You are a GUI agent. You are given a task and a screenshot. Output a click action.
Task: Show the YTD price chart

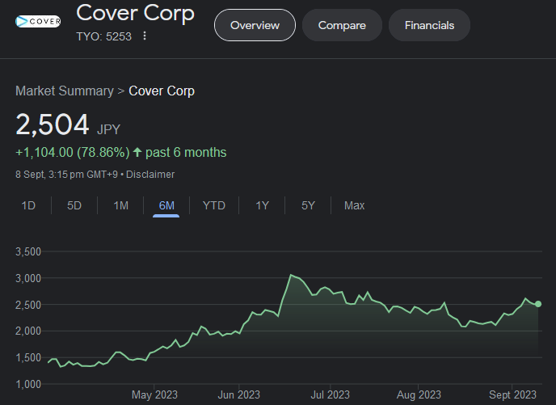[x=213, y=205]
